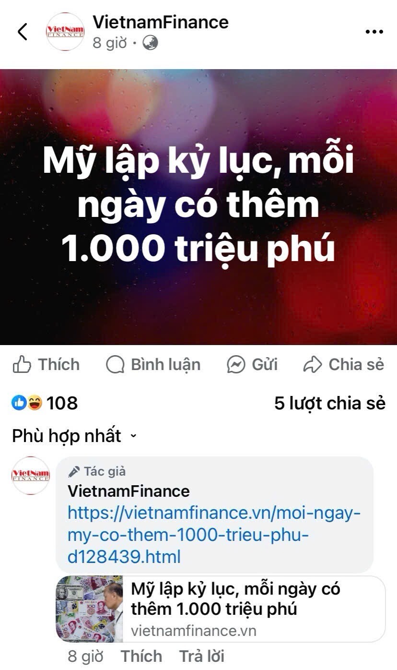Screen dimensions: 397x670
Task: Tap the link preview money thumbnail
Action: coord(90,609)
